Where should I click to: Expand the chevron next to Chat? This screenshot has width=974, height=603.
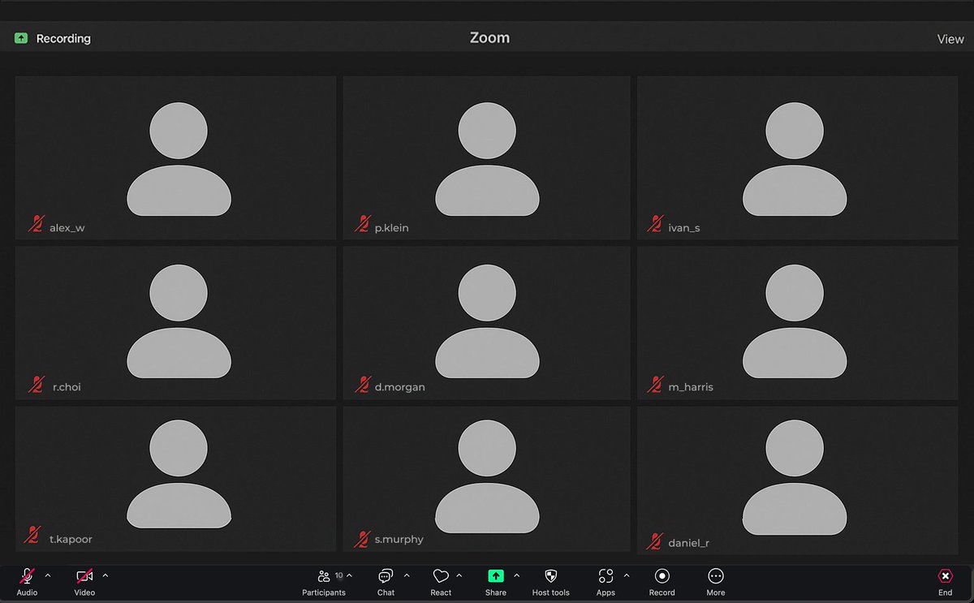coord(407,575)
